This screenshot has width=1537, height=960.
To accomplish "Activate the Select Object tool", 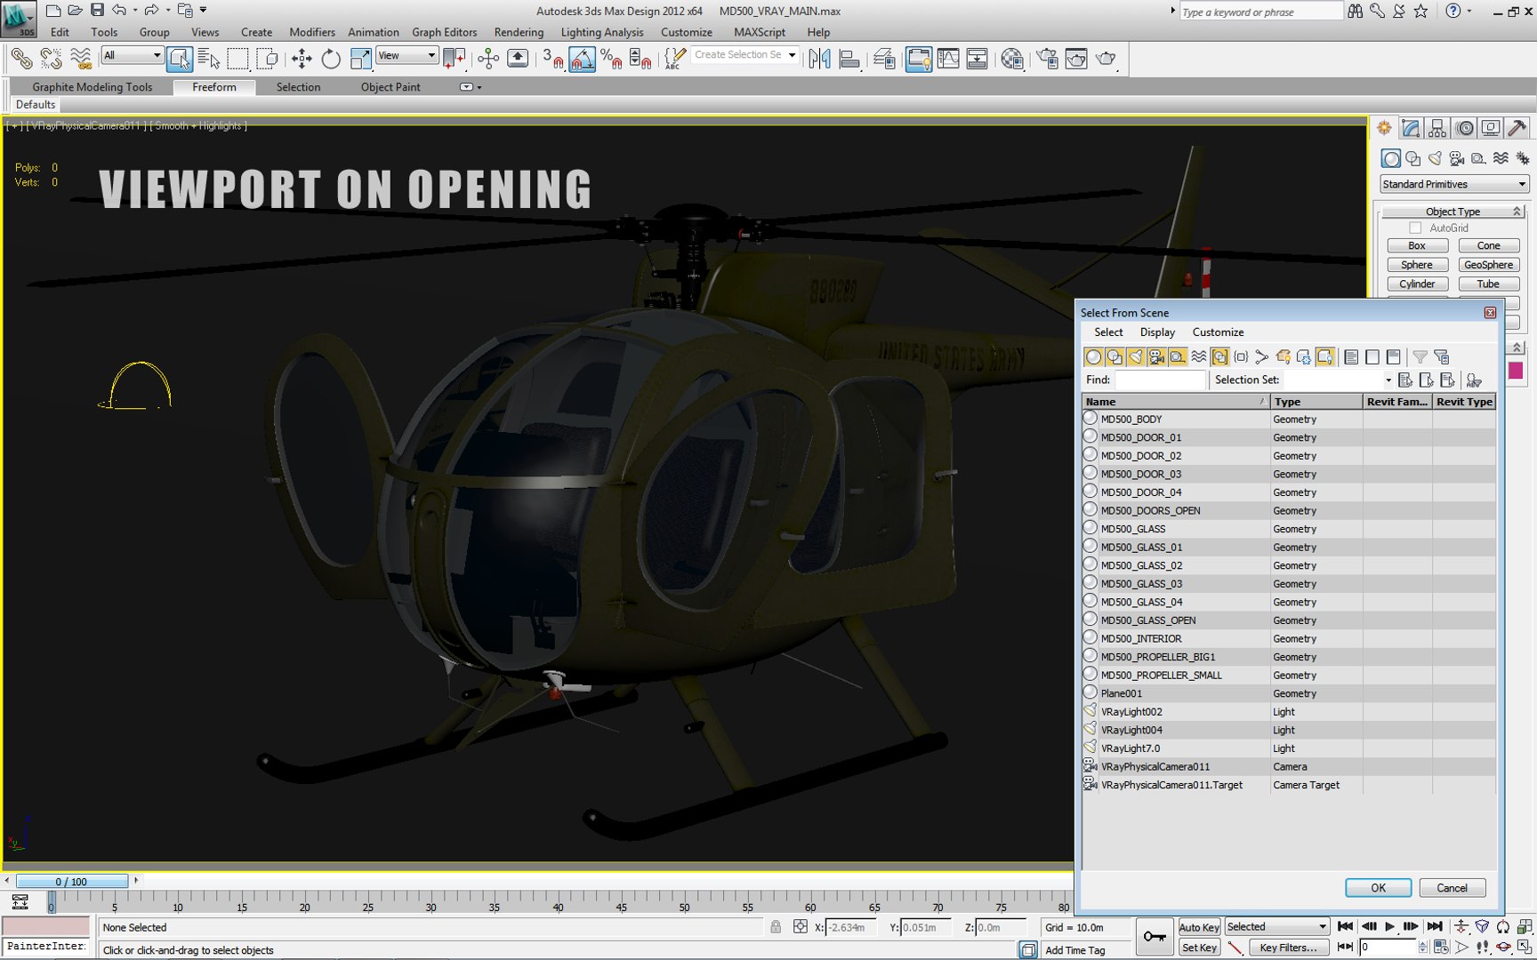I will click(180, 59).
